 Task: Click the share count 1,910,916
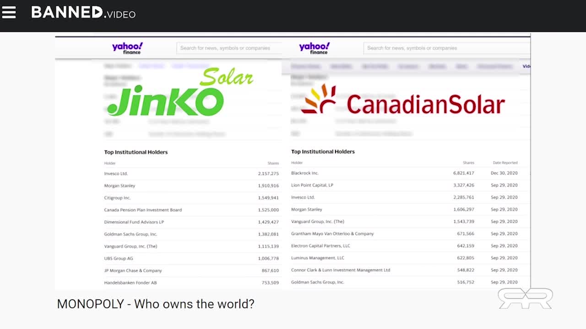point(268,186)
